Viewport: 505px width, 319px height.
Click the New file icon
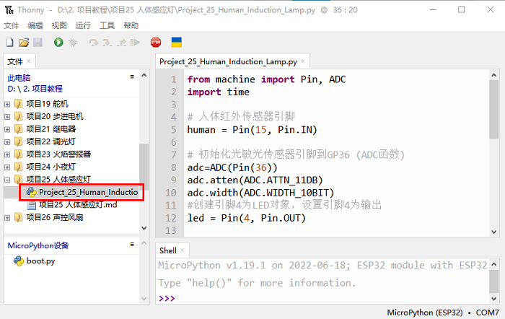point(9,43)
